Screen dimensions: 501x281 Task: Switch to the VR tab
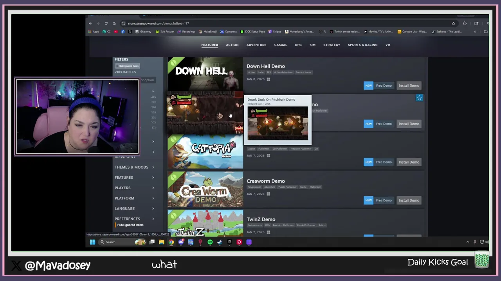387,45
